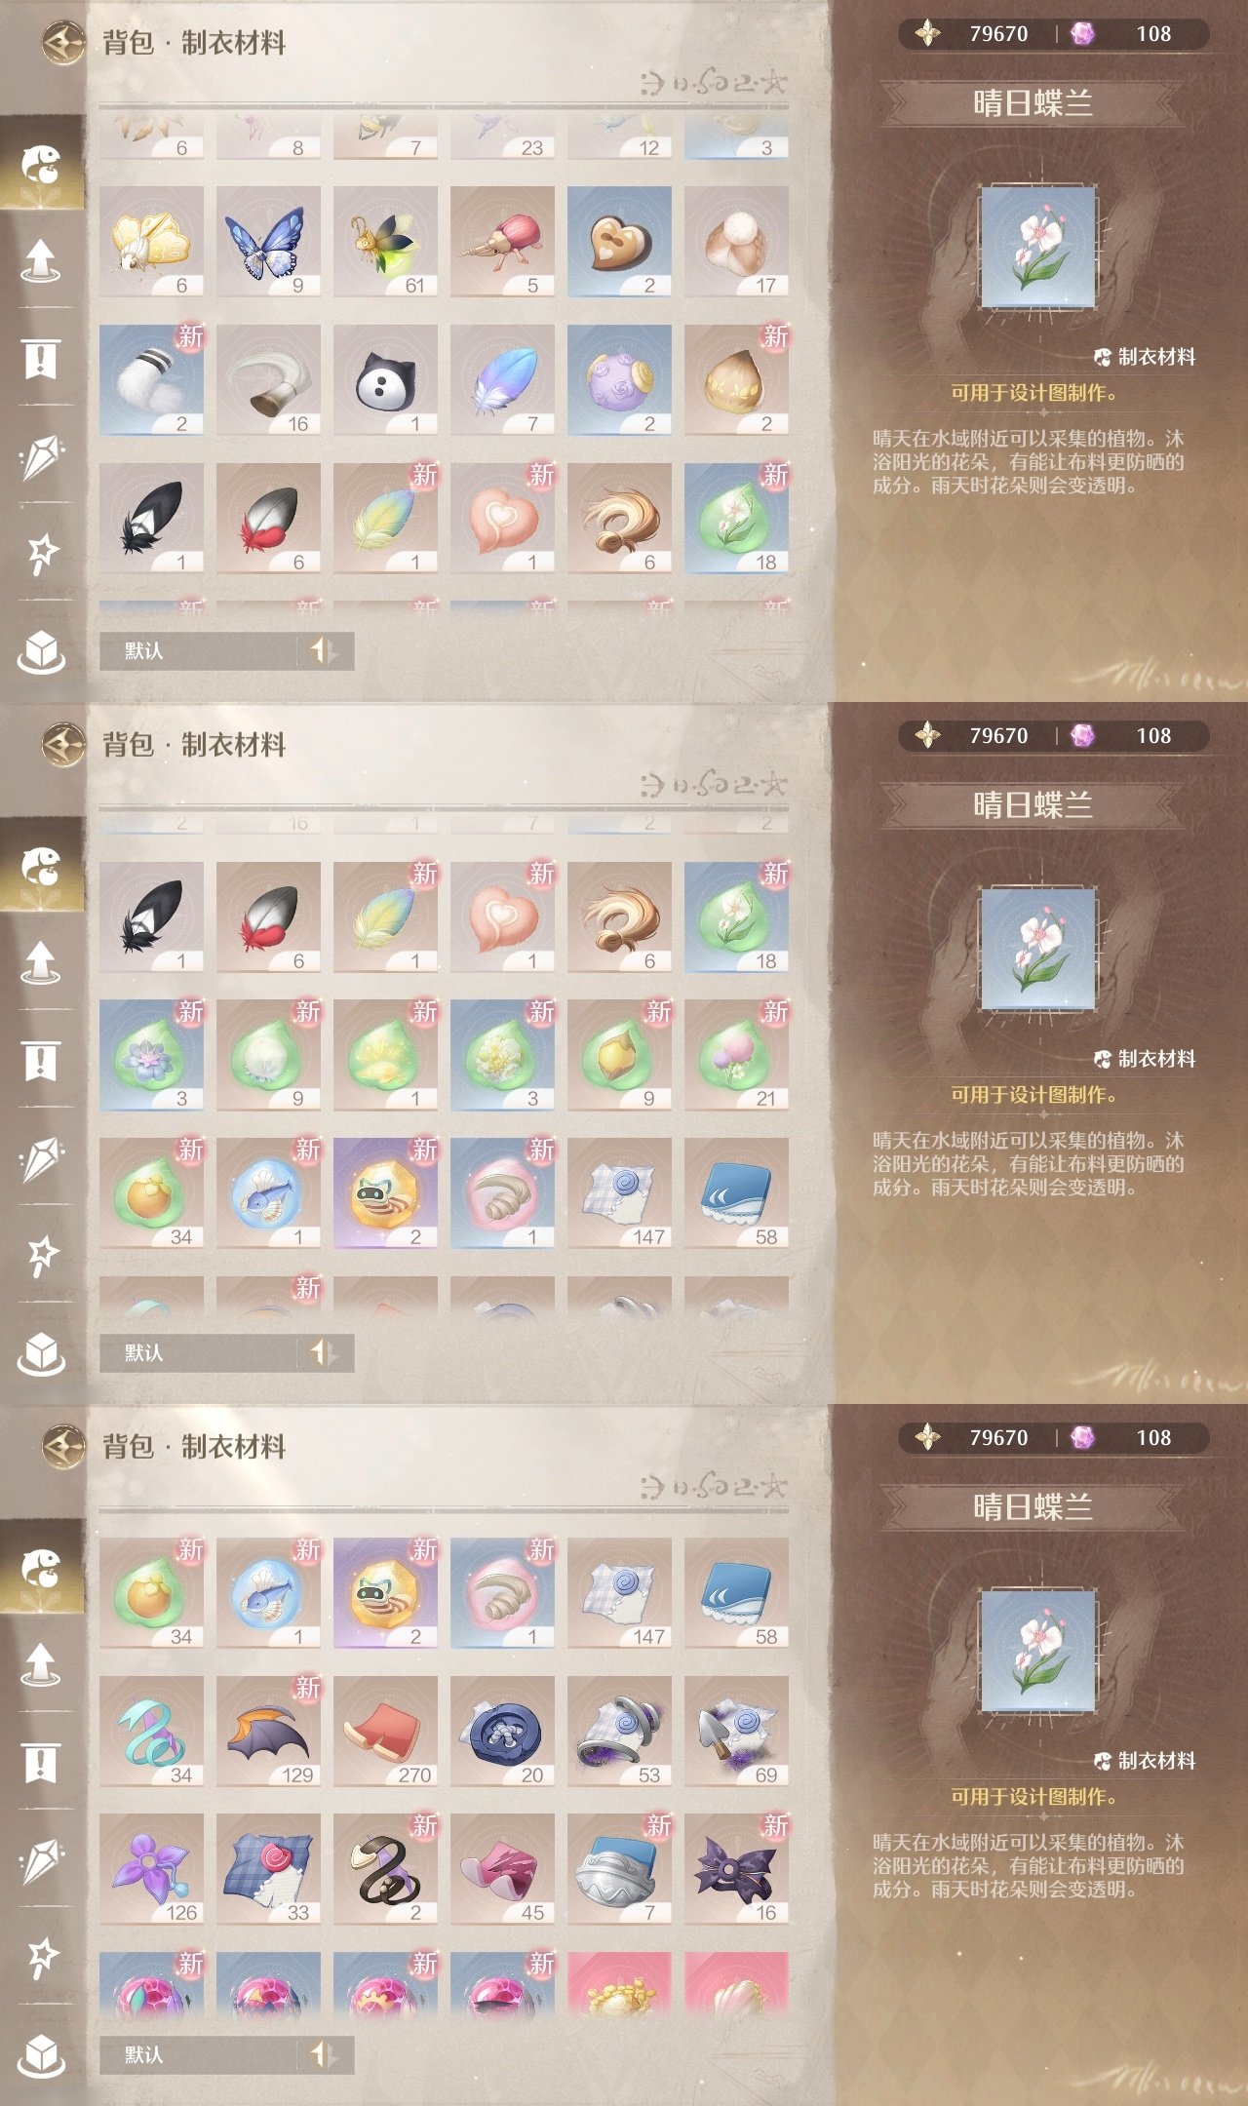Screen dimensions: 1248x2106
Task: Choose the bat wing material with count 129
Action: pyautogui.click(x=268, y=1732)
